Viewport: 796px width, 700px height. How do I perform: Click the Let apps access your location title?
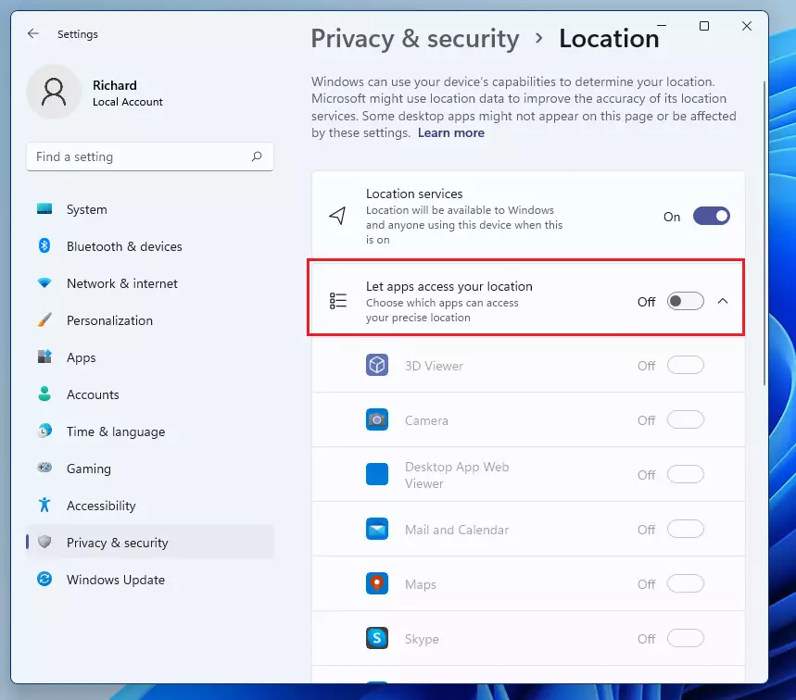coord(449,286)
